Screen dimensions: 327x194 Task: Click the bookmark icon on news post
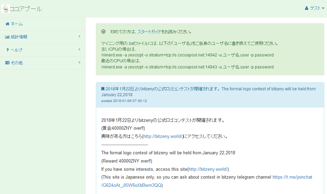pyautogui.click(x=103, y=89)
